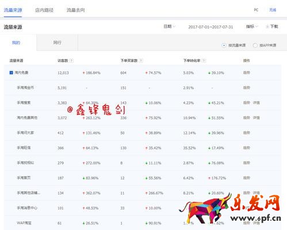
Task: Select the 按流量来源 radio button
Action: [224, 46]
